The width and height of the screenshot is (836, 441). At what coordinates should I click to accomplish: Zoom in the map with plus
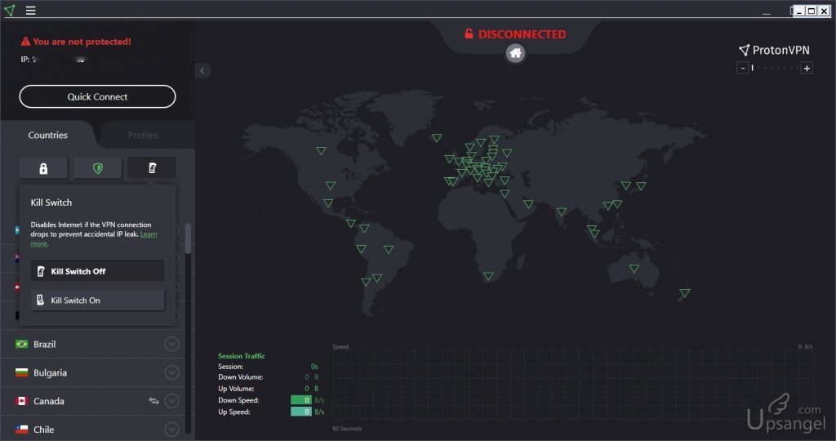click(807, 68)
